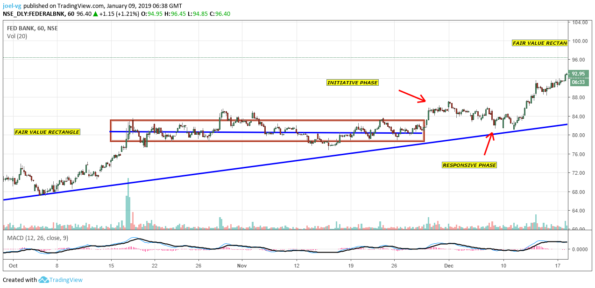The width and height of the screenshot is (595, 288).
Task: Click the Dec date axis label
Action: (x=449, y=265)
